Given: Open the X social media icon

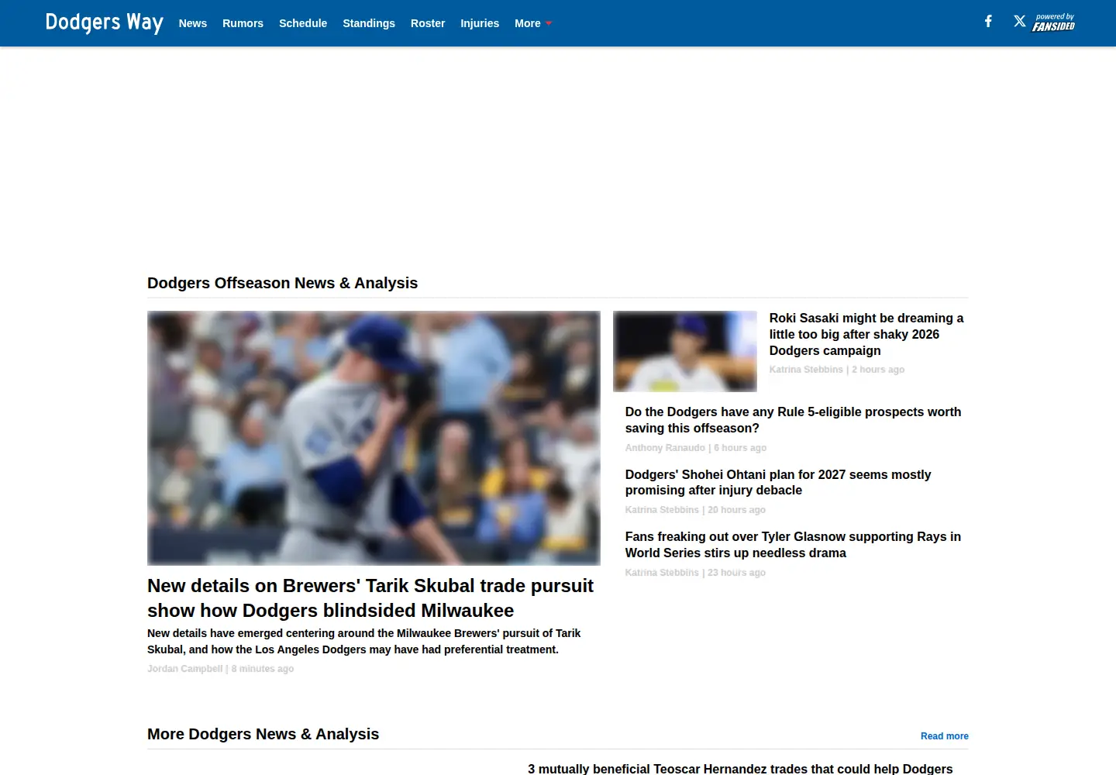Looking at the screenshot, I should [1020, 22].
